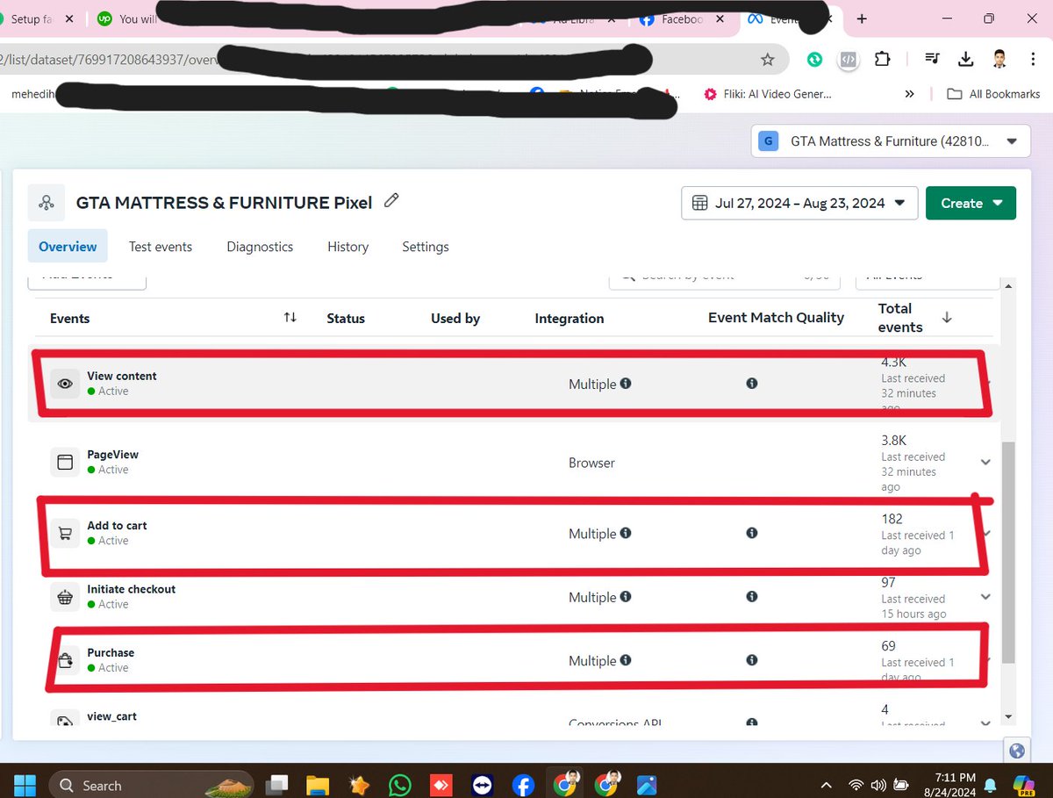Show more bookmarks with the double chevron
Screen dimensions: 1053x798
(x=909, y=94)
